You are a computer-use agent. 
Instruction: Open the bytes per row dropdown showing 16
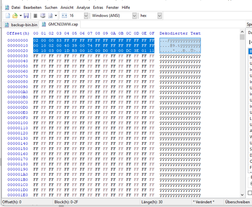pos(86,16)
